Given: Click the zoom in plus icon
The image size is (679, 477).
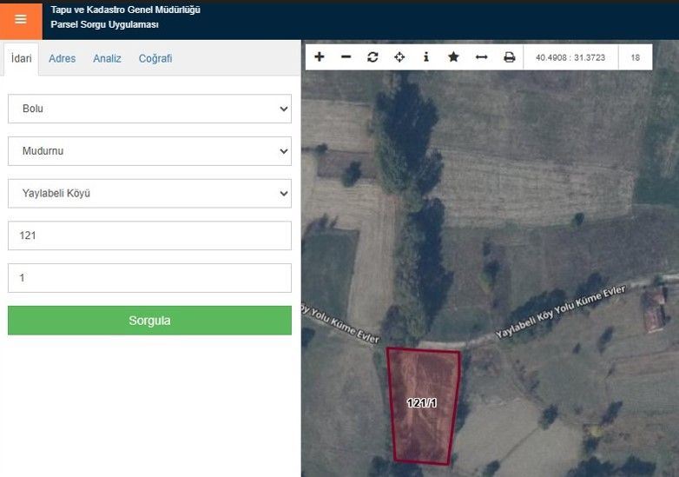Looking at the screenshot, I should (320, 57).
